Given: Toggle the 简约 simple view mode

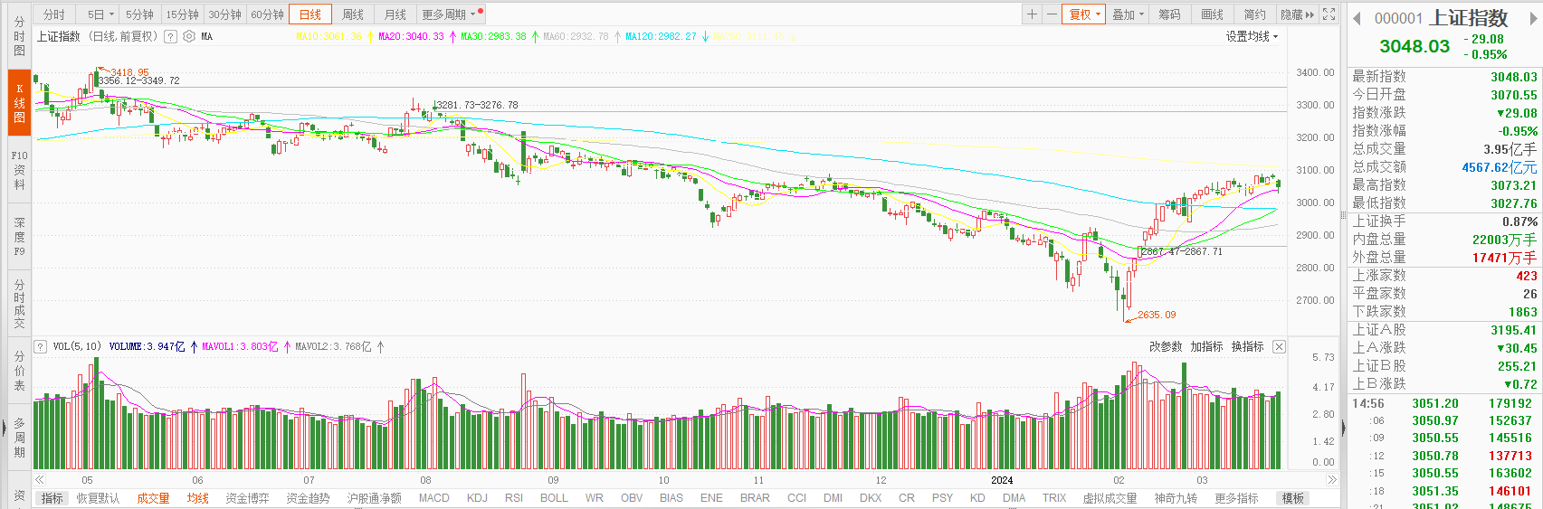Looking at the screenshot, I should 1254,14.
